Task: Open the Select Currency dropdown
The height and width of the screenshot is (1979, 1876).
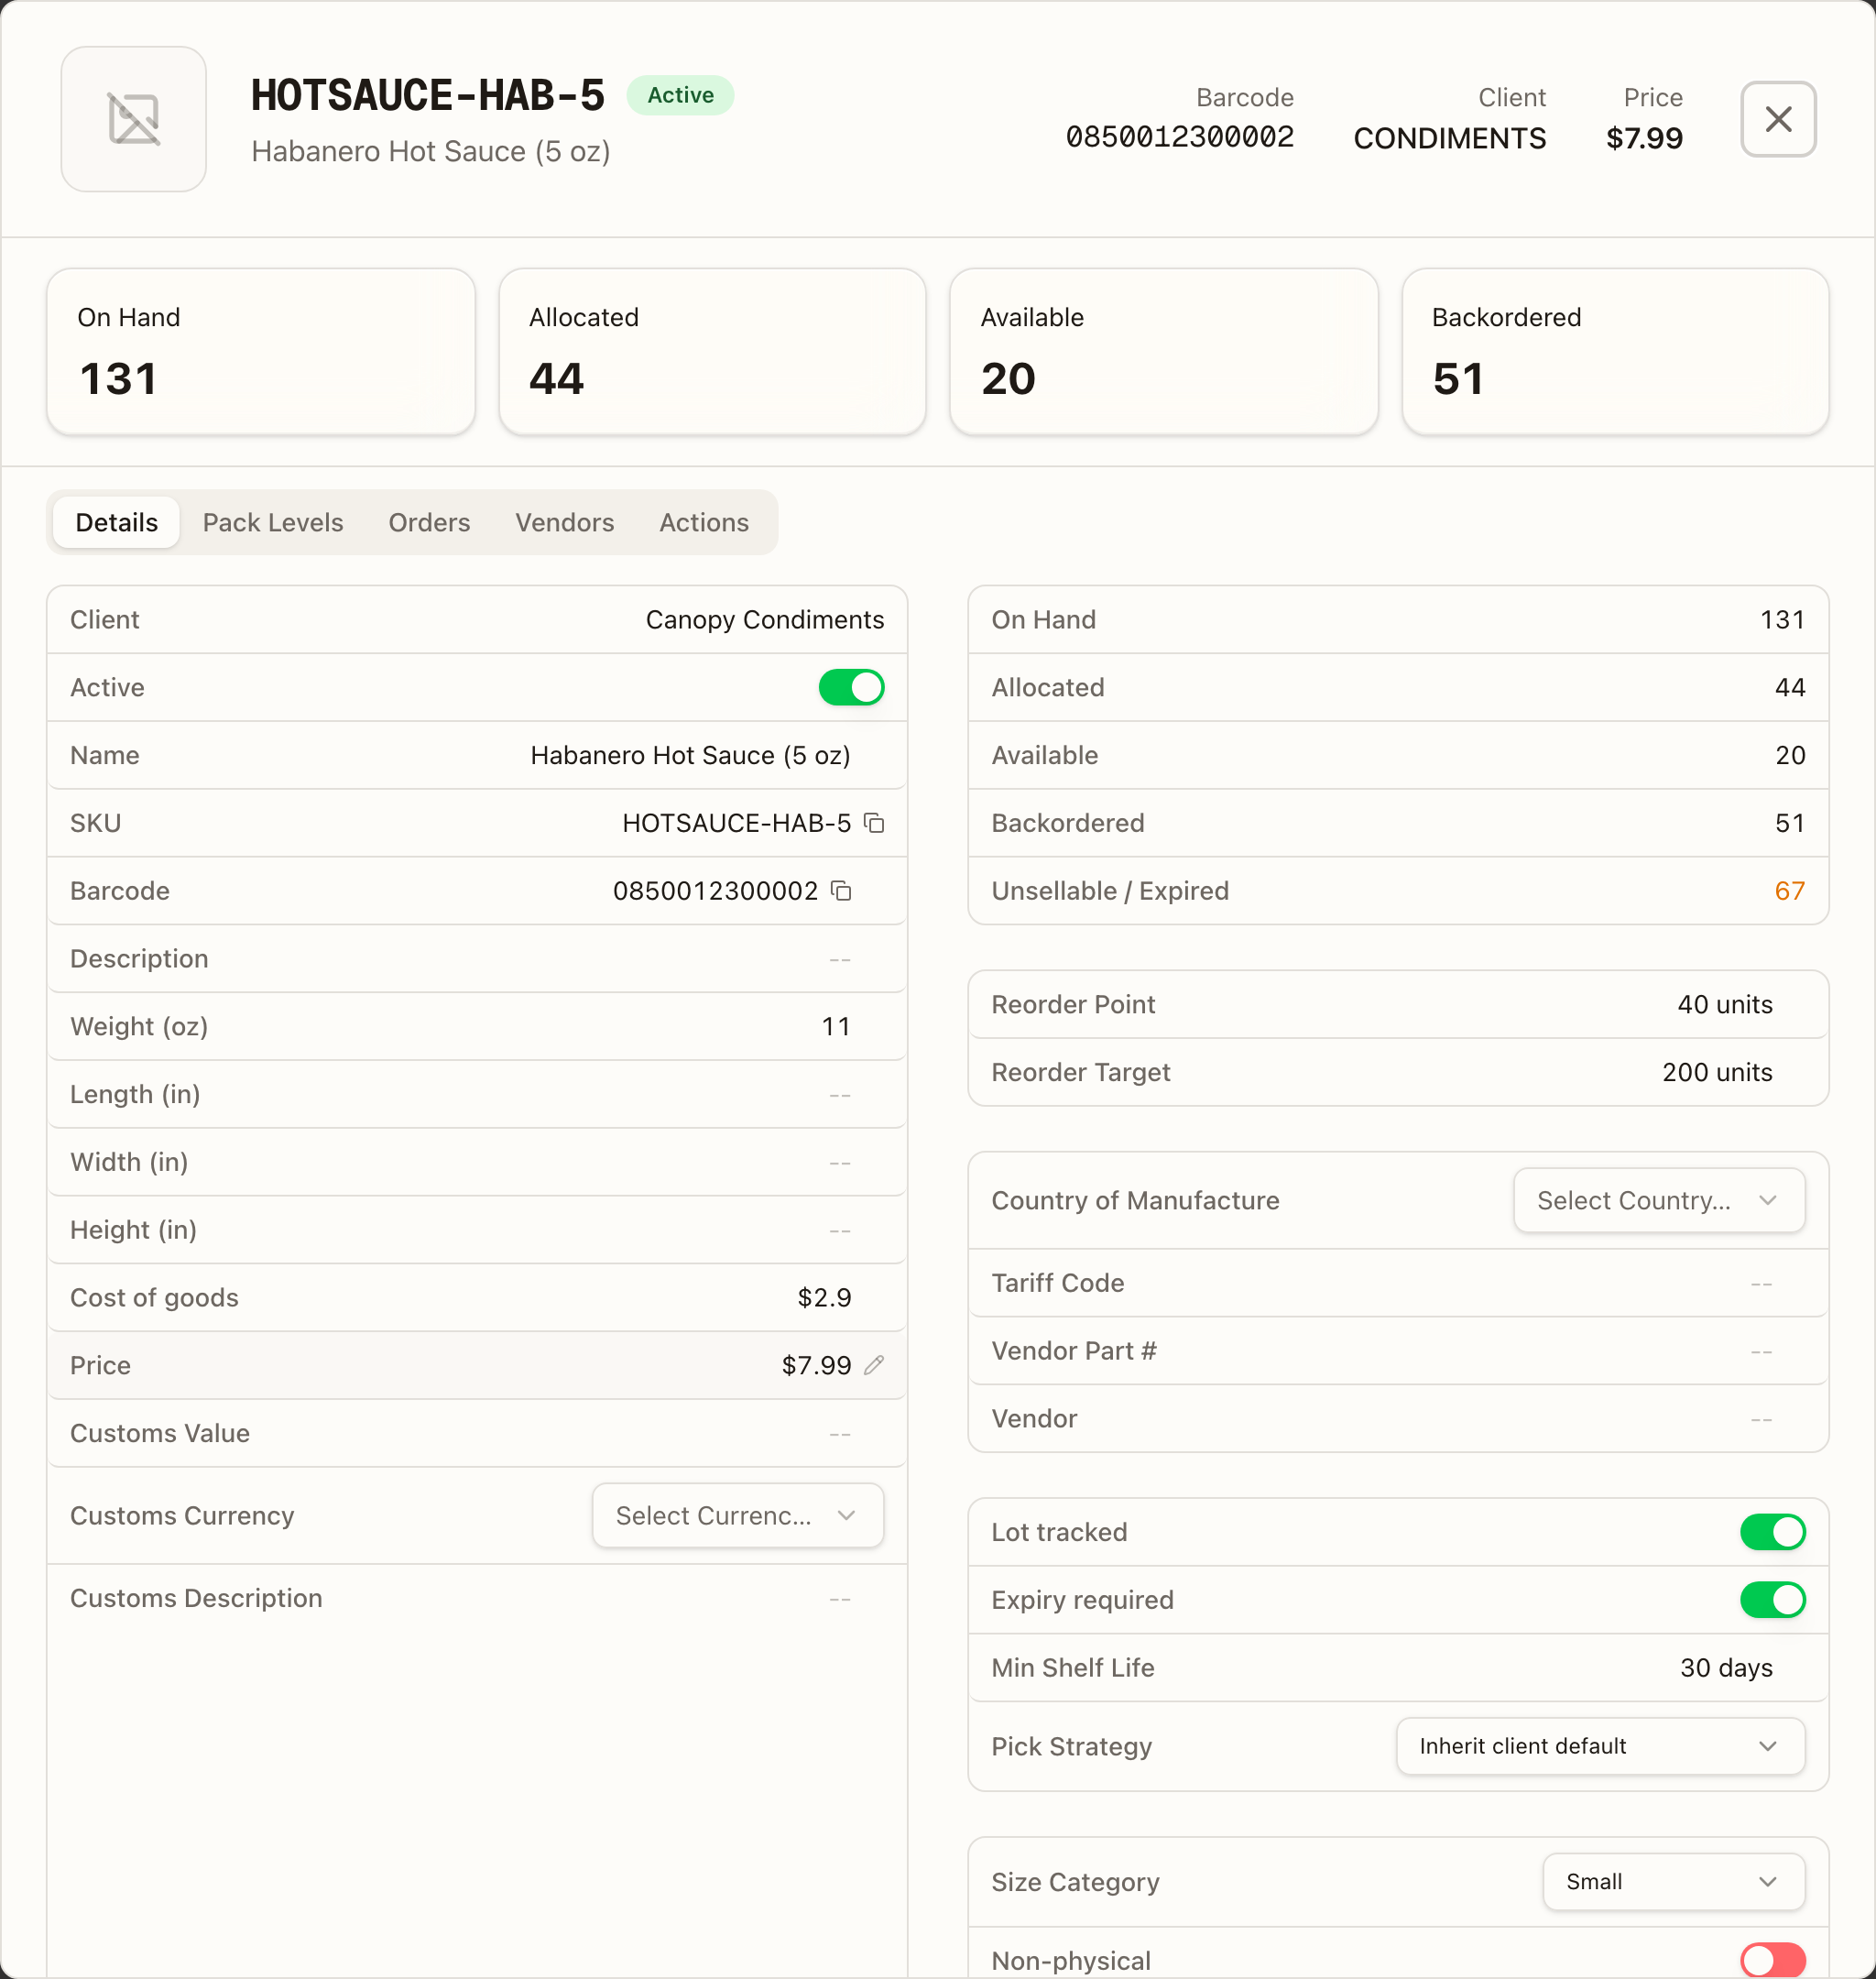Action: [737, 1516]
